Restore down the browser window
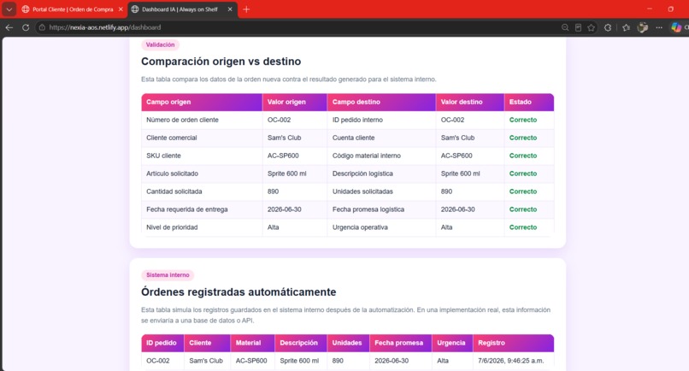The height and width of the screenshot is (371, 689). click(670, 9)
